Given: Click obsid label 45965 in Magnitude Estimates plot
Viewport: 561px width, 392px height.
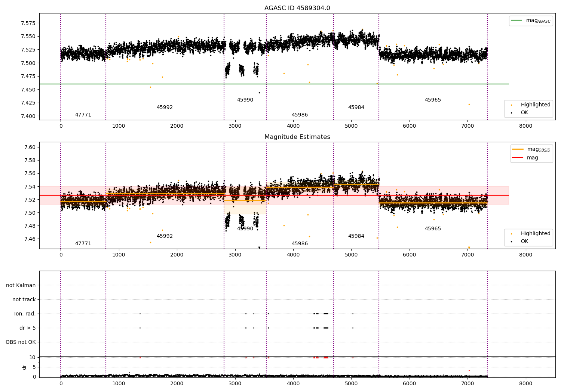Looking at the screenshot, I should (x=433, y=229).
